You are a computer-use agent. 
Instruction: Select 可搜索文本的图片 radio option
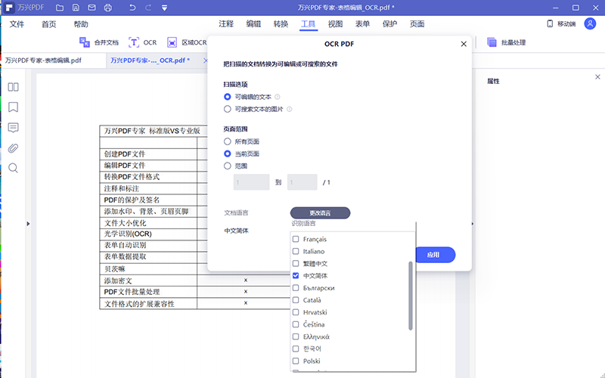[228, 109]
